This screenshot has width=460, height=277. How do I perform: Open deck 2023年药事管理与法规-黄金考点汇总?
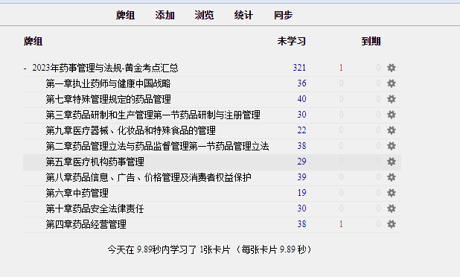(x=105, y=68)
